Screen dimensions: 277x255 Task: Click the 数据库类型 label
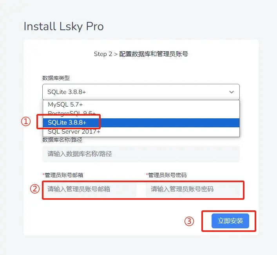(x=56, y=78)
